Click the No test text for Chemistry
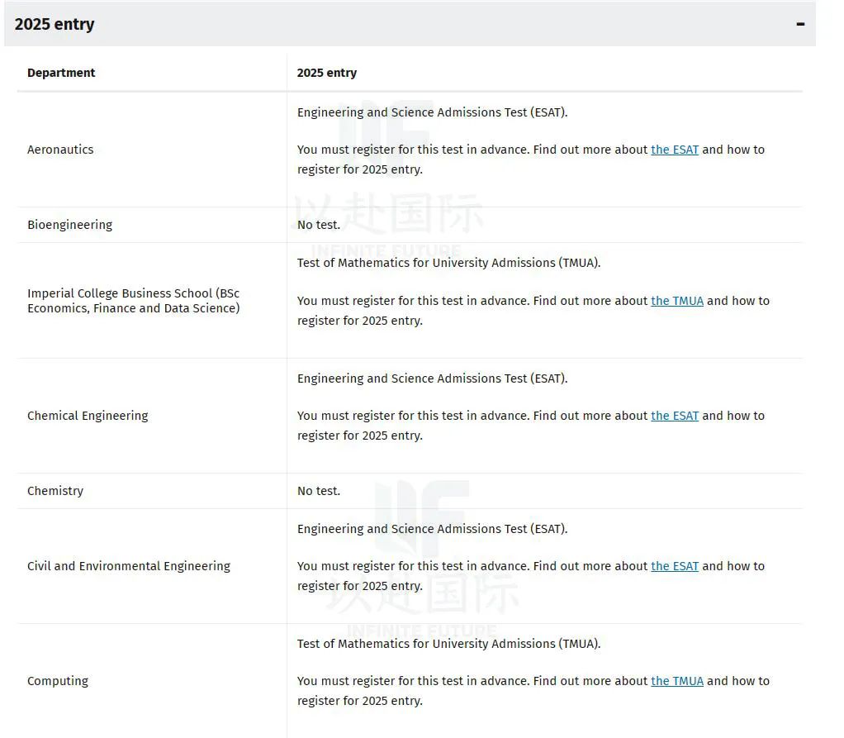Screen dimensions: 844x738 point(319,491)
